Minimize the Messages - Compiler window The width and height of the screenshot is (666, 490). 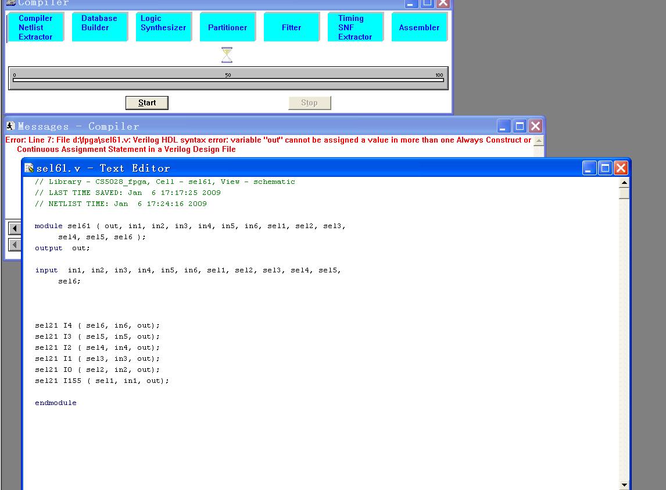pos(504,126)
